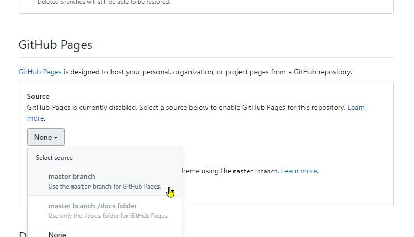Open Learn more link about theme
This screenshot has height=237, width=414.
(x=299, y=171)
